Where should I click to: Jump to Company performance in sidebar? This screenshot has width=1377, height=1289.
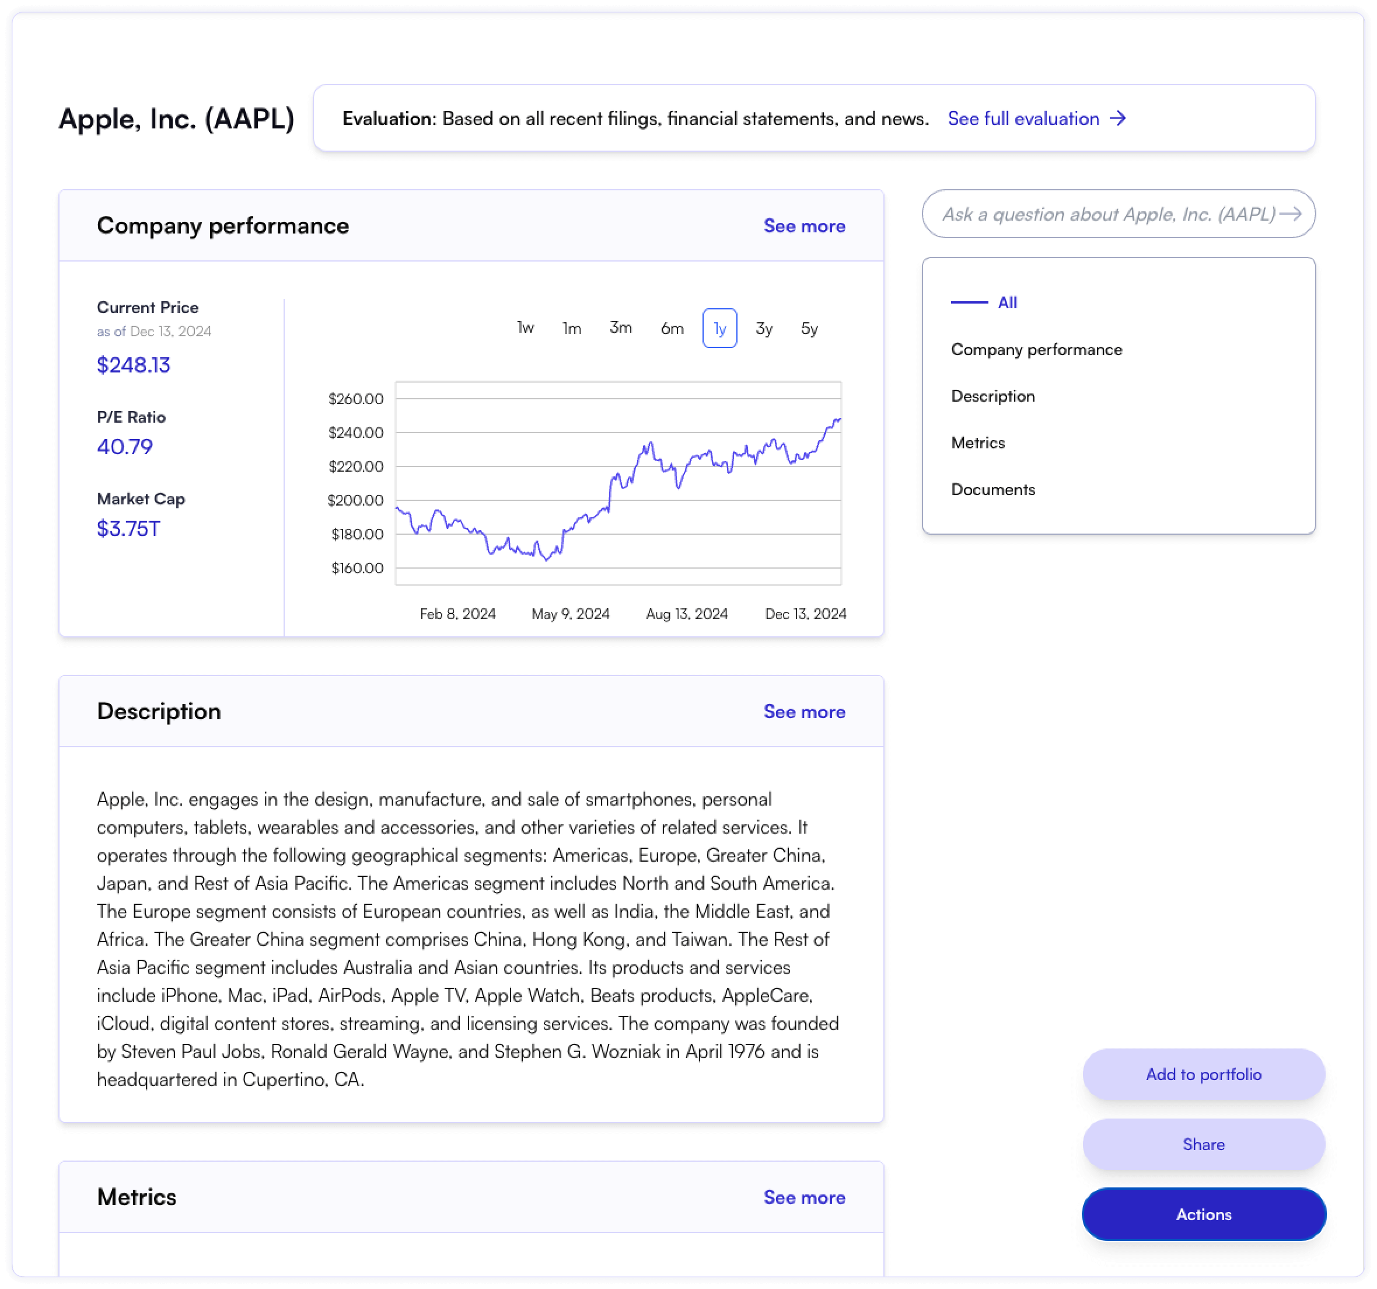pos(1036,349)
